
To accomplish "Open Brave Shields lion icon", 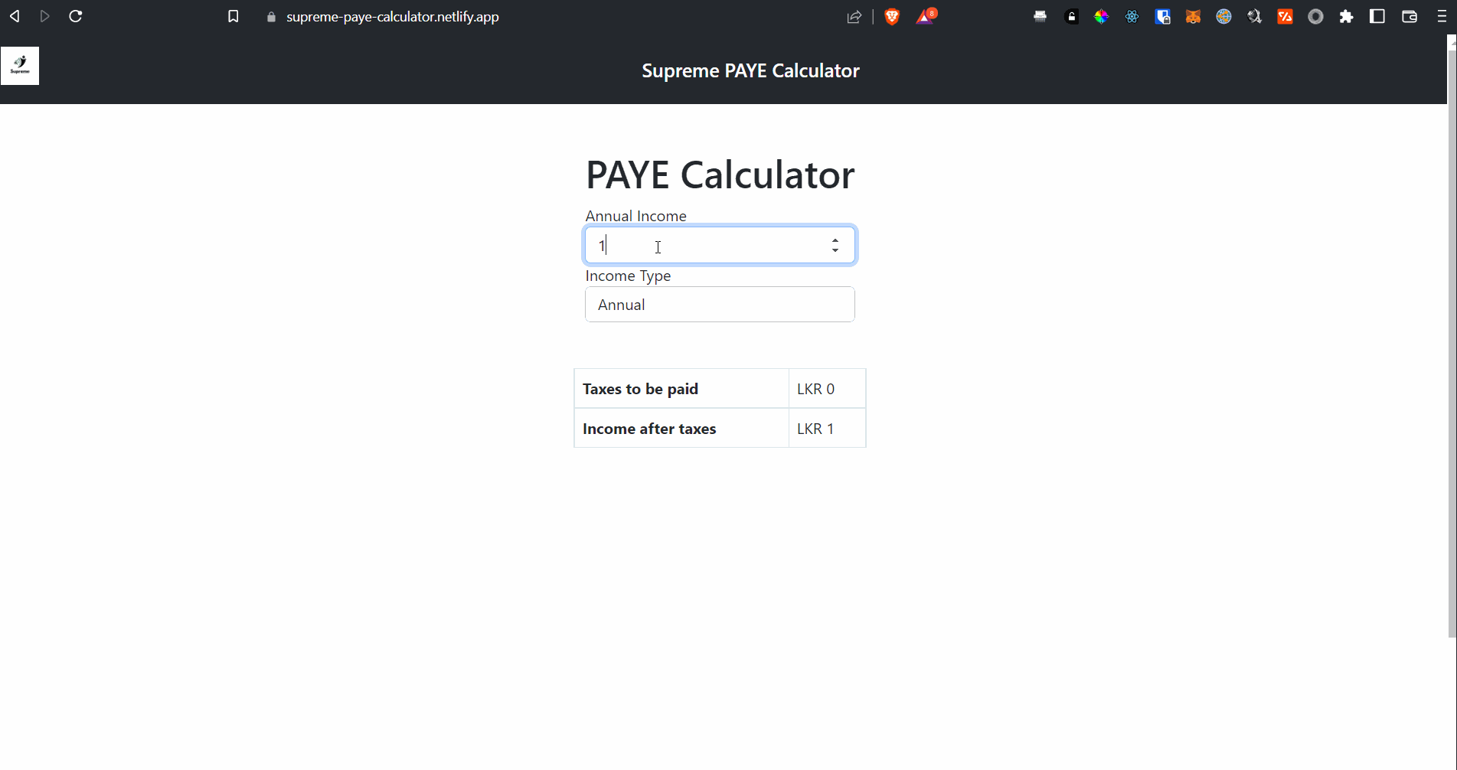I will coord(892,17).
